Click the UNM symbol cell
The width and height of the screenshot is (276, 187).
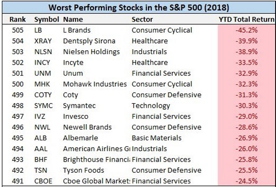coord(42,73)
